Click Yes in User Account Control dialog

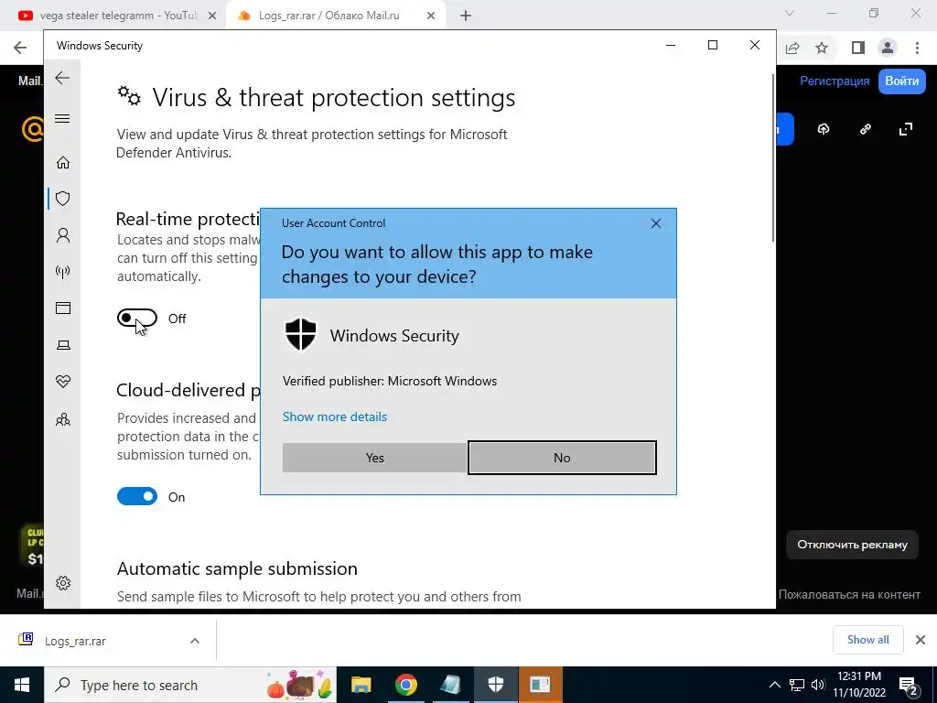(x=374, y=458)
